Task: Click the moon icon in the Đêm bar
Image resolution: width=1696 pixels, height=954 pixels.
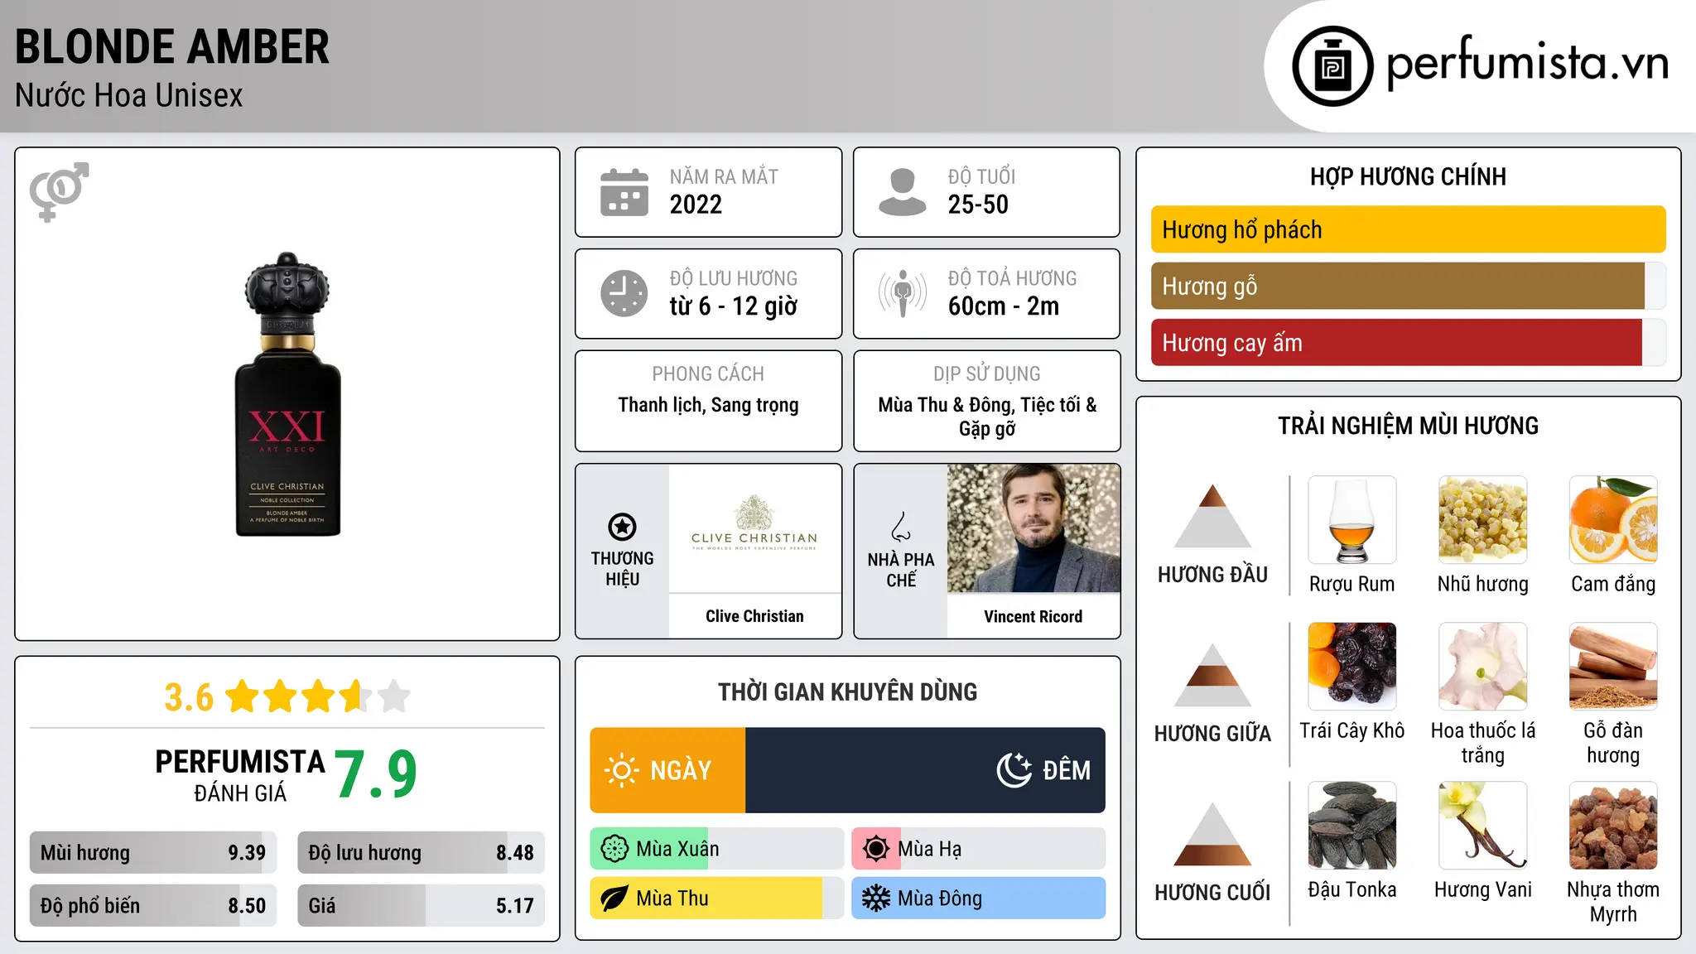Action: [x=1014, y=770]
